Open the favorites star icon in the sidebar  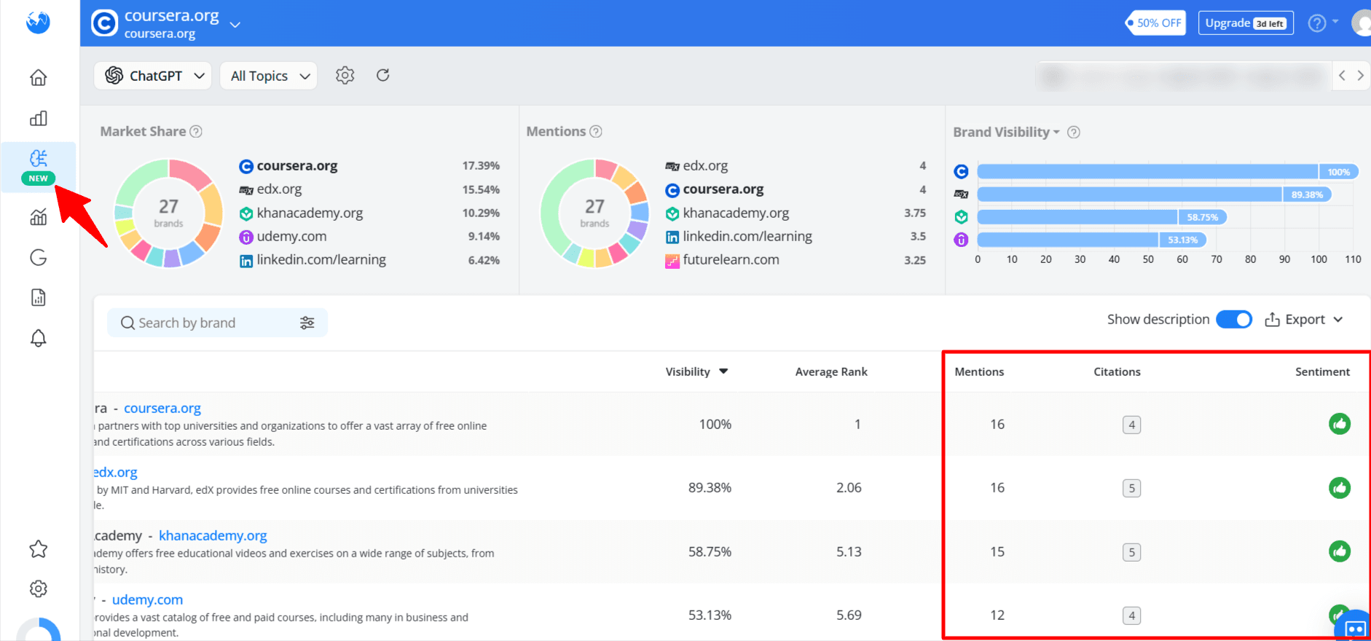[39, 549]
